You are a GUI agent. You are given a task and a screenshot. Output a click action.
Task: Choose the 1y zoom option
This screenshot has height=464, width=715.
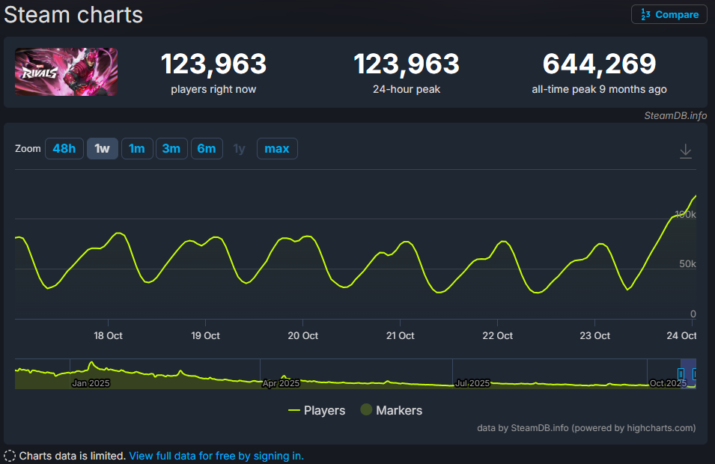pos(240,149)
